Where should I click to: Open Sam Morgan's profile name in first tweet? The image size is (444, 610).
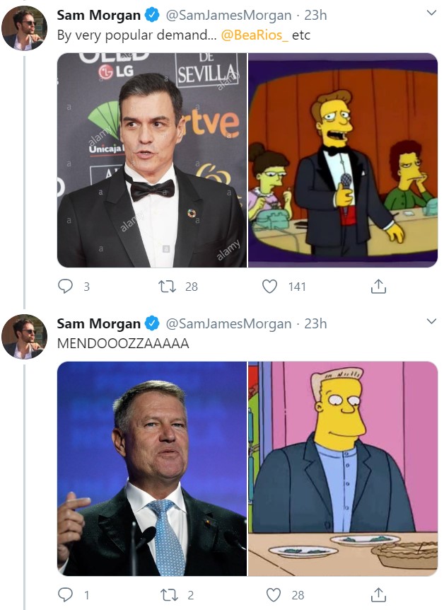coord(98,15)
